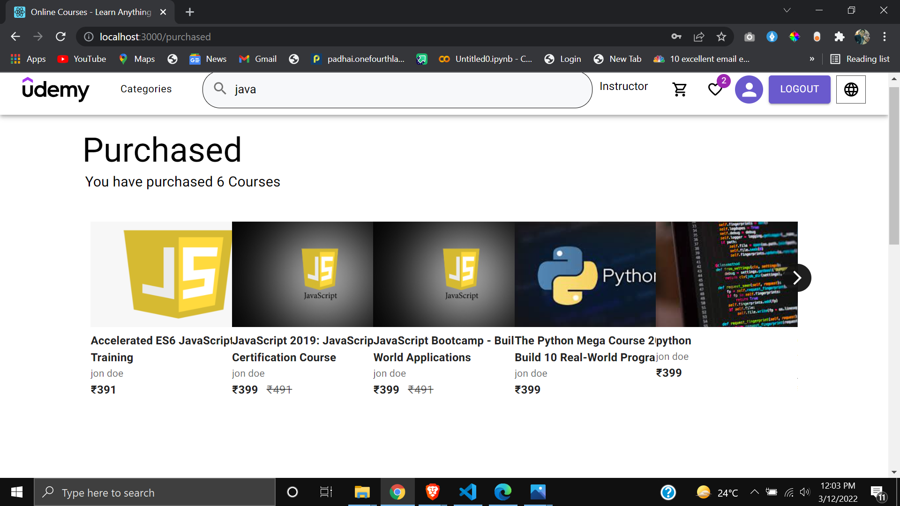Screen dimensions: 900x506
Task: Bookmark this page with the star icon
Action: click(721, 37)
